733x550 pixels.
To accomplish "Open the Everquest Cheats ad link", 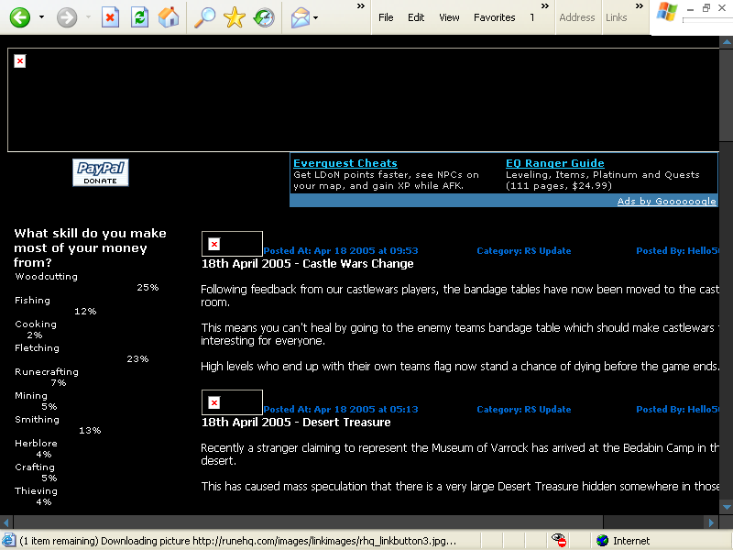I will pos(345,163).
